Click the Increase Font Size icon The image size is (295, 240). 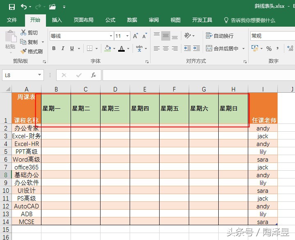[135, 36]
